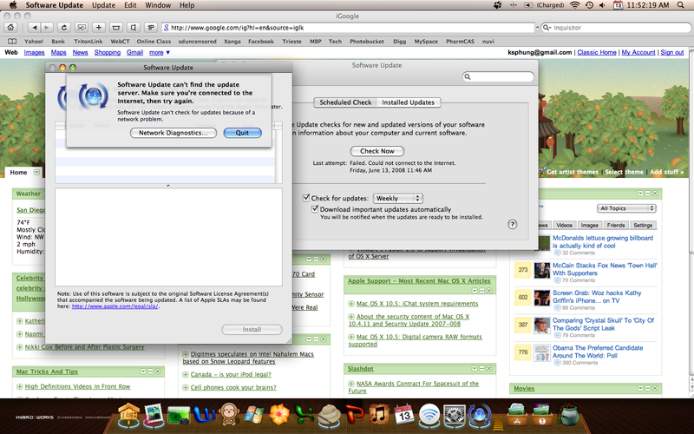Click the battery Charged status icon
Image resolution: width=694 pixels, height=434 pixels.
click(545, 5)
